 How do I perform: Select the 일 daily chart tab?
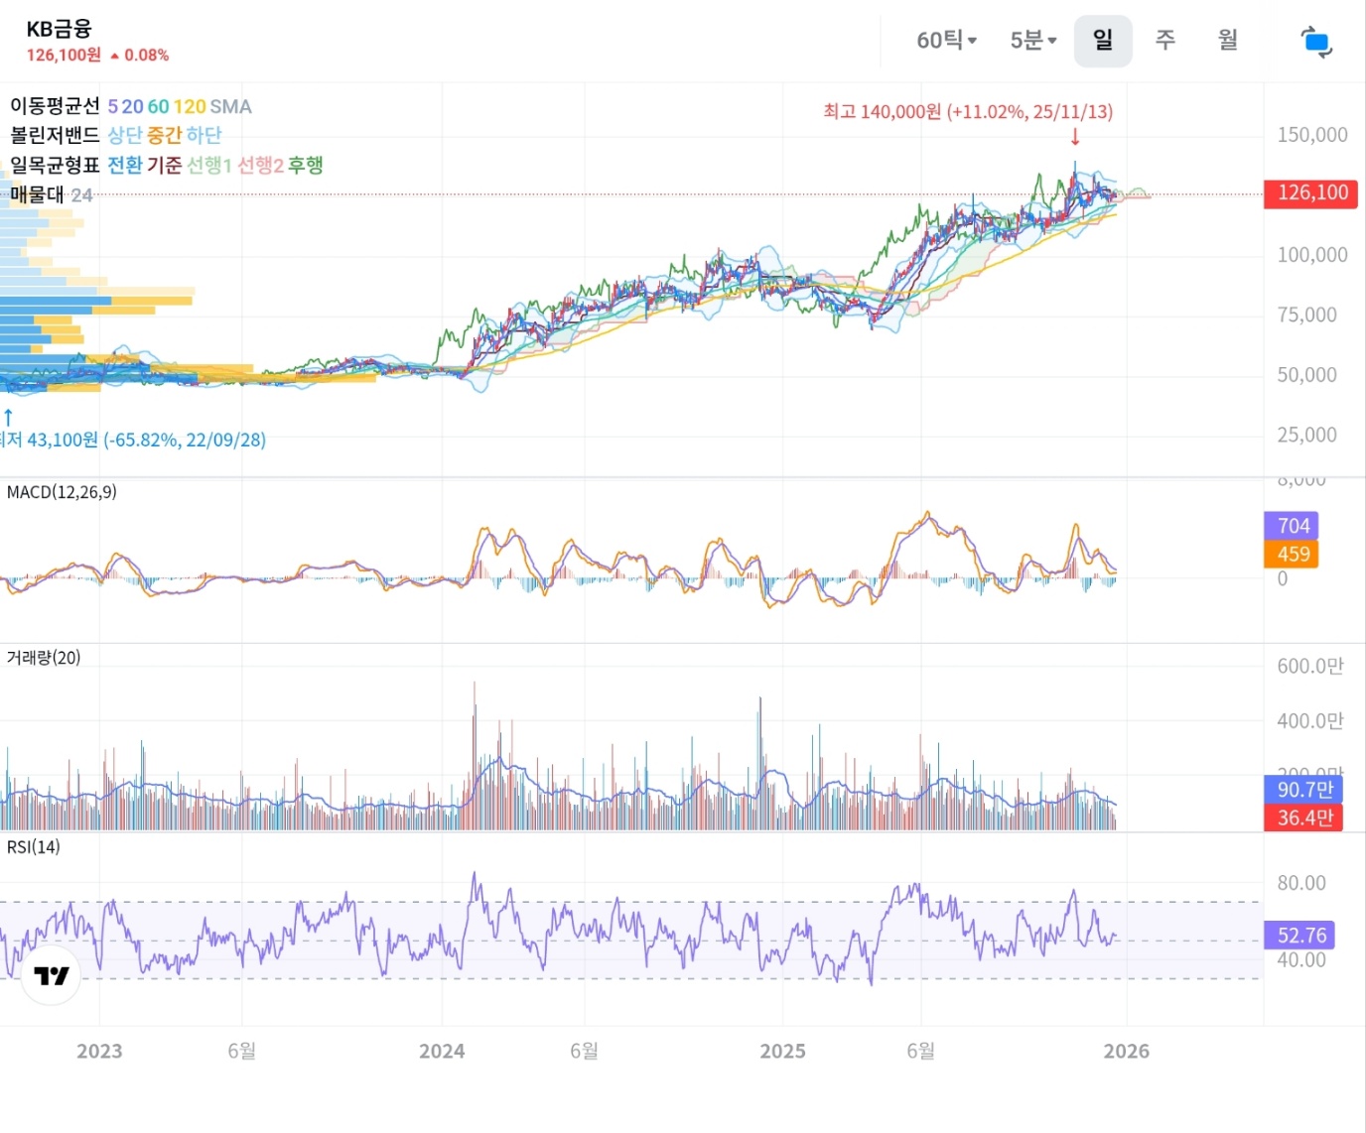coord(1102,41)
